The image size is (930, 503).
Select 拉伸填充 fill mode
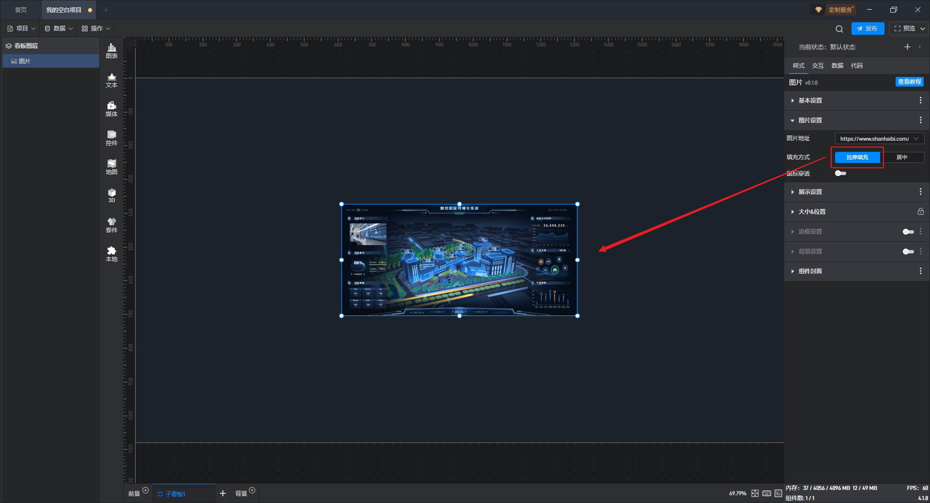click(857, 157)
